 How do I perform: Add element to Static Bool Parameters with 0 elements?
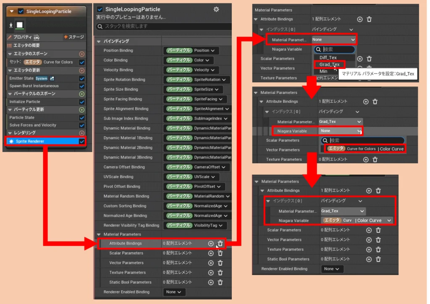(x=211, y=282)
